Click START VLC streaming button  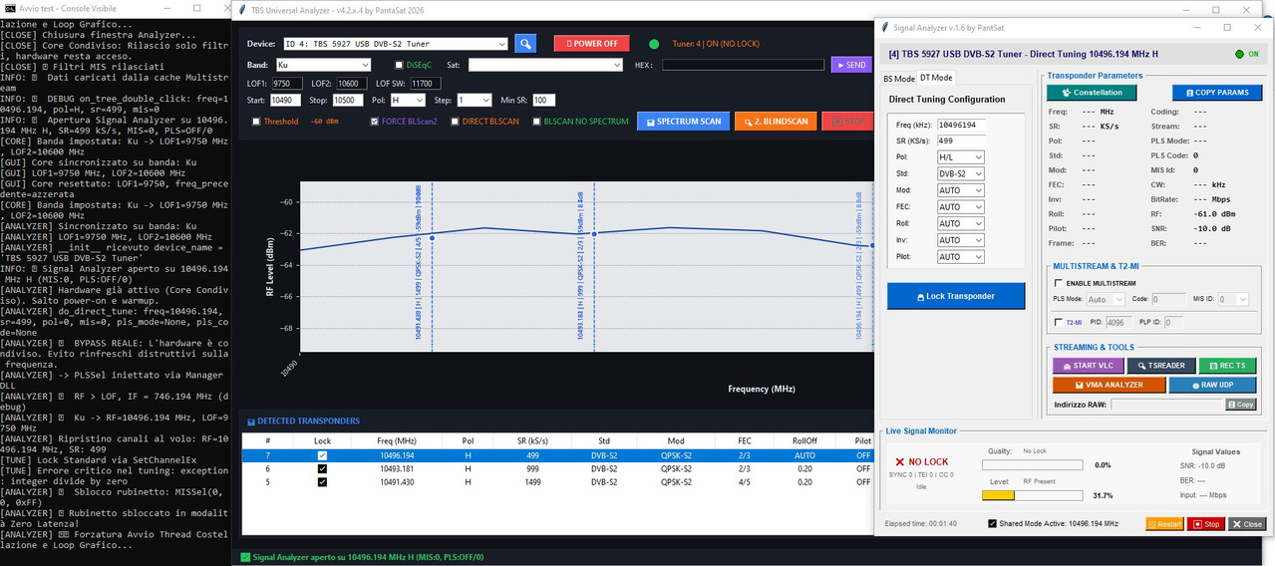(x=1088, y=366)
